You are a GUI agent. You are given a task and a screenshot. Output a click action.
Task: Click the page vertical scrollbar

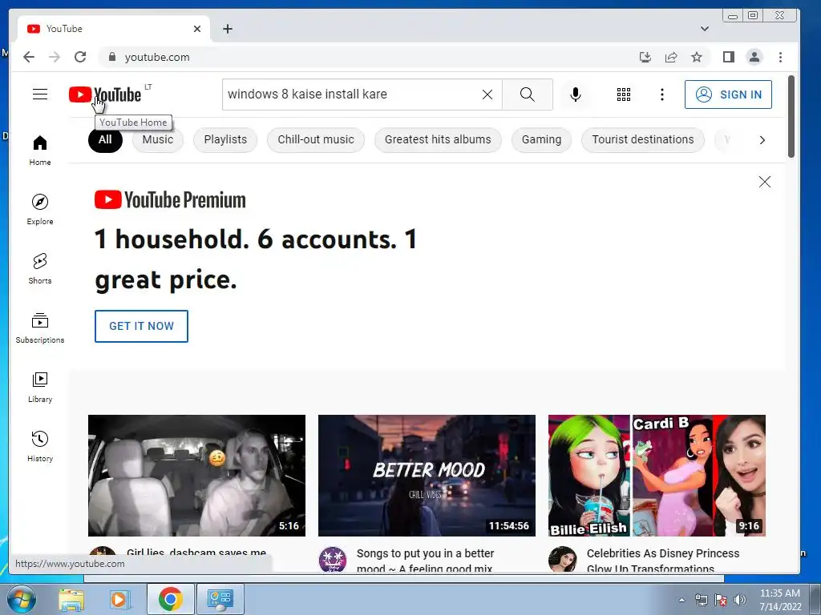[x=791, y=117]
